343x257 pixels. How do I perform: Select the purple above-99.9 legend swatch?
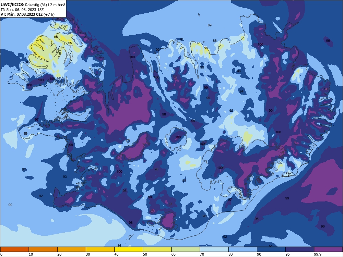328,249
